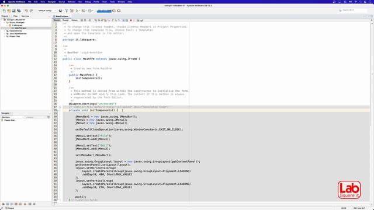Click the last icon in editor toolbar

[141, 20]
